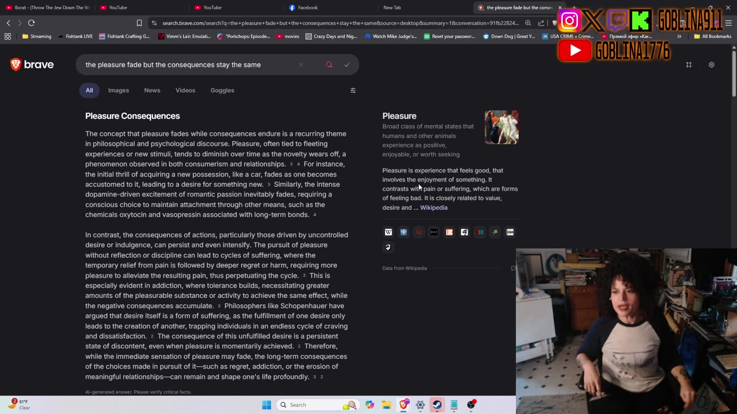Viewport: 737px width, 414px height.
Task: Click the Pleasure infobox thumbnail image
Action: point(502,127)
